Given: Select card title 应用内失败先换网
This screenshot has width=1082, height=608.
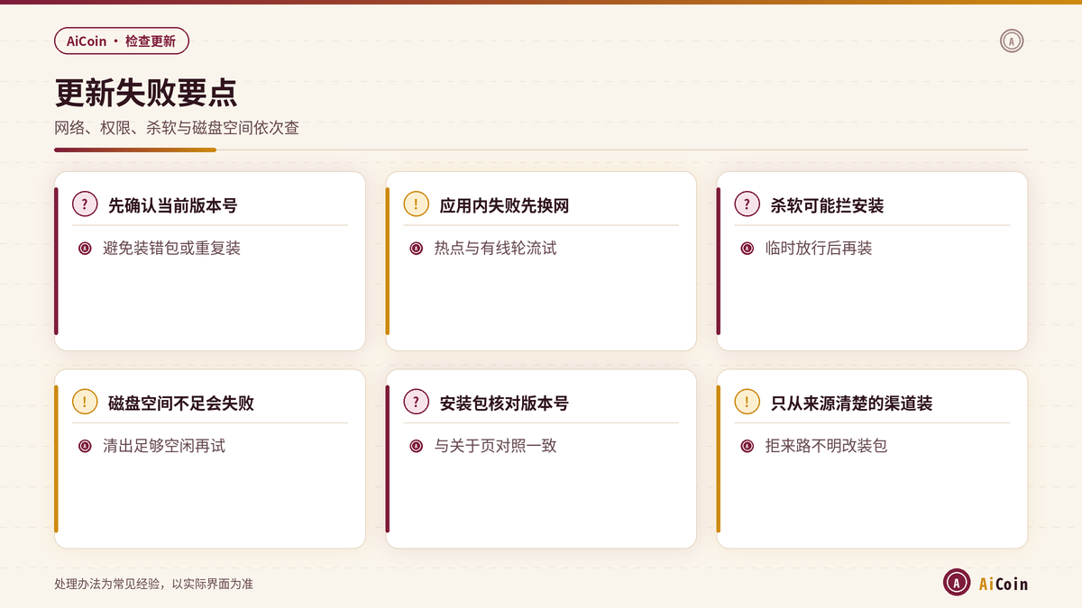Looking at the screenshot, I should [504, 205].
